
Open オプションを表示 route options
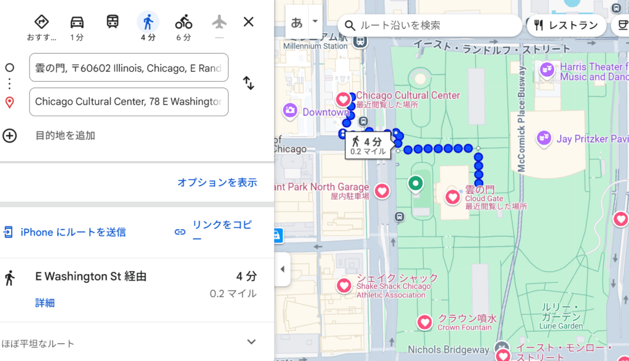[217, 183]
